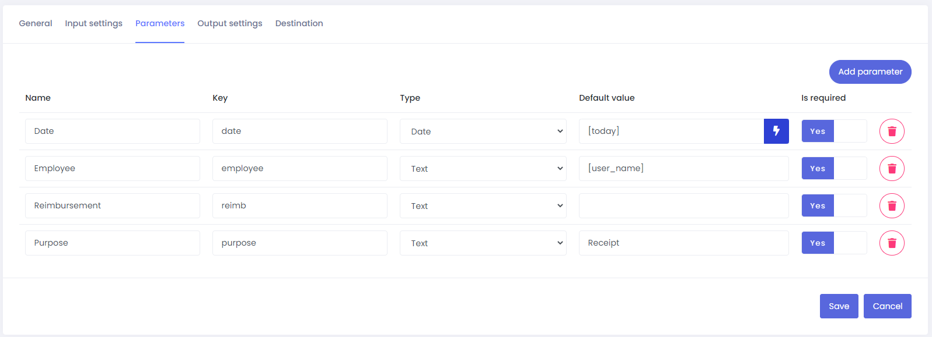Toggle Is required for Purpose parameter
The image size is (932, 337).
pos(834,243)
